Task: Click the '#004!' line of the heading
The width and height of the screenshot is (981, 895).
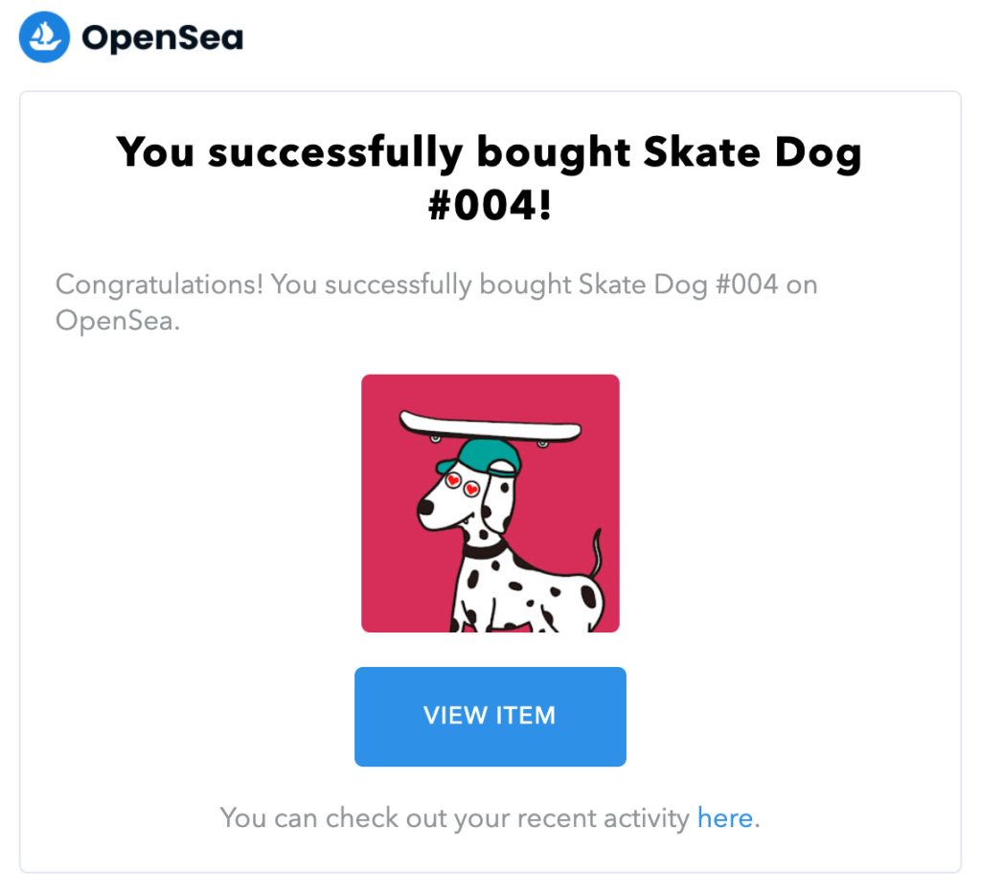Action: 490,205
